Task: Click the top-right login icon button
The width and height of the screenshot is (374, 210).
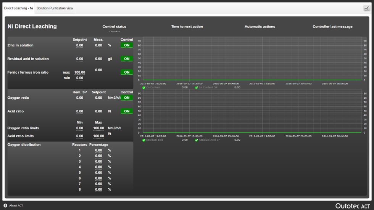Action: tap(366, 8)
